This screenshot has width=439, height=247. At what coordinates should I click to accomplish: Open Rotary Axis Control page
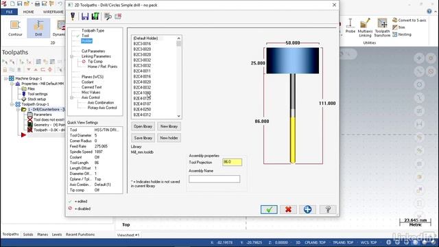(x=102, y=108)
